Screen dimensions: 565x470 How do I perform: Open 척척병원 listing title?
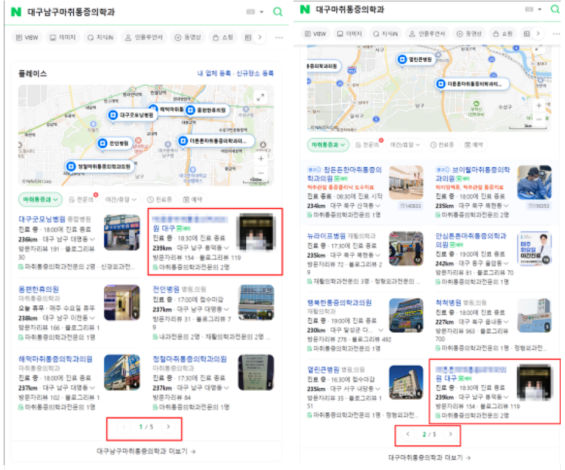pos(448,302)
